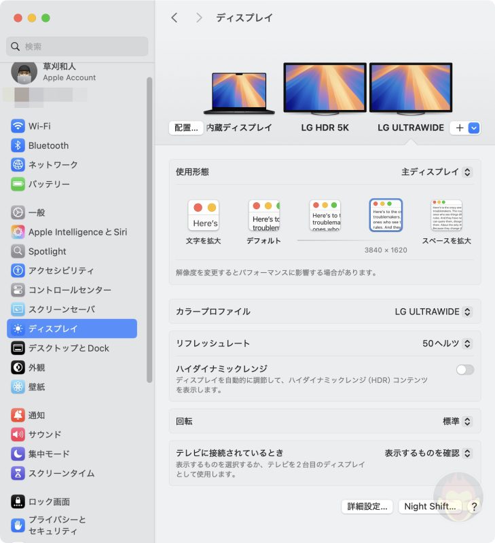Screen dimensions: 495x543
Task: Open リフレッシュレート 50ヘルツ popup
Action: click(447, 343)
